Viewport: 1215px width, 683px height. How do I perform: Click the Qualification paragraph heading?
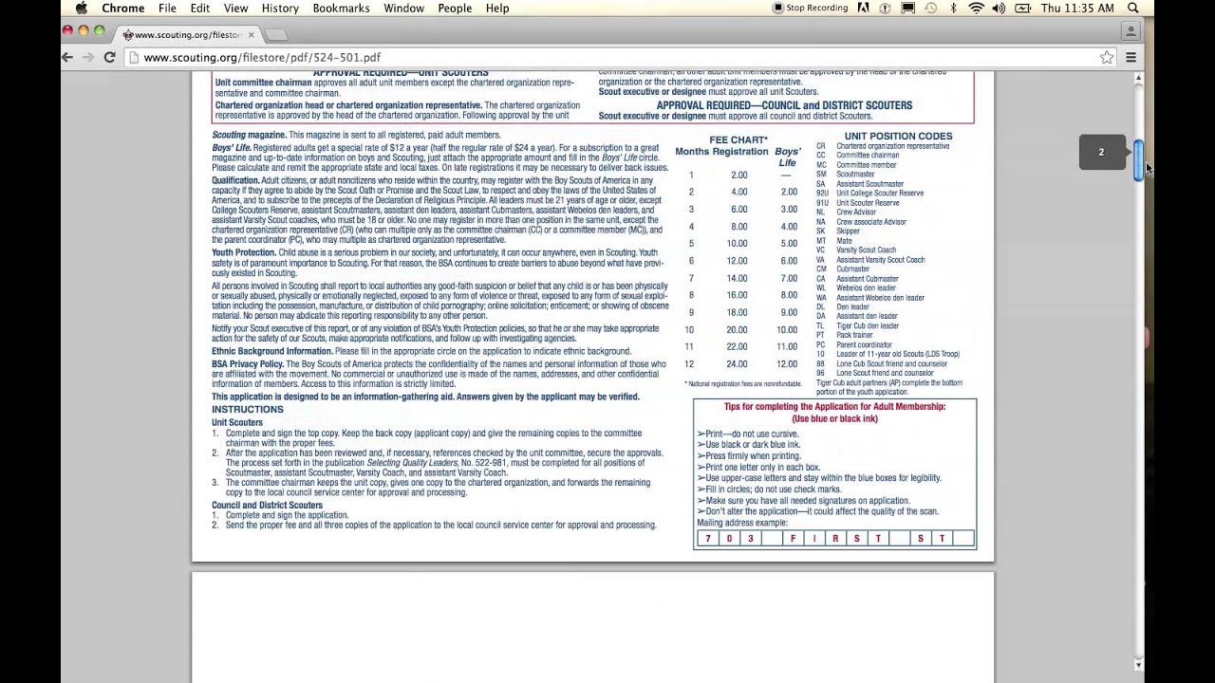coord(235,180)
